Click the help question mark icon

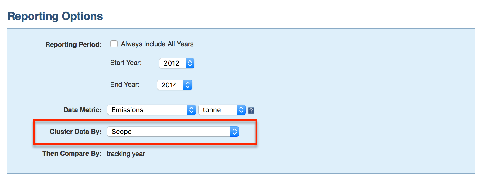251,111
